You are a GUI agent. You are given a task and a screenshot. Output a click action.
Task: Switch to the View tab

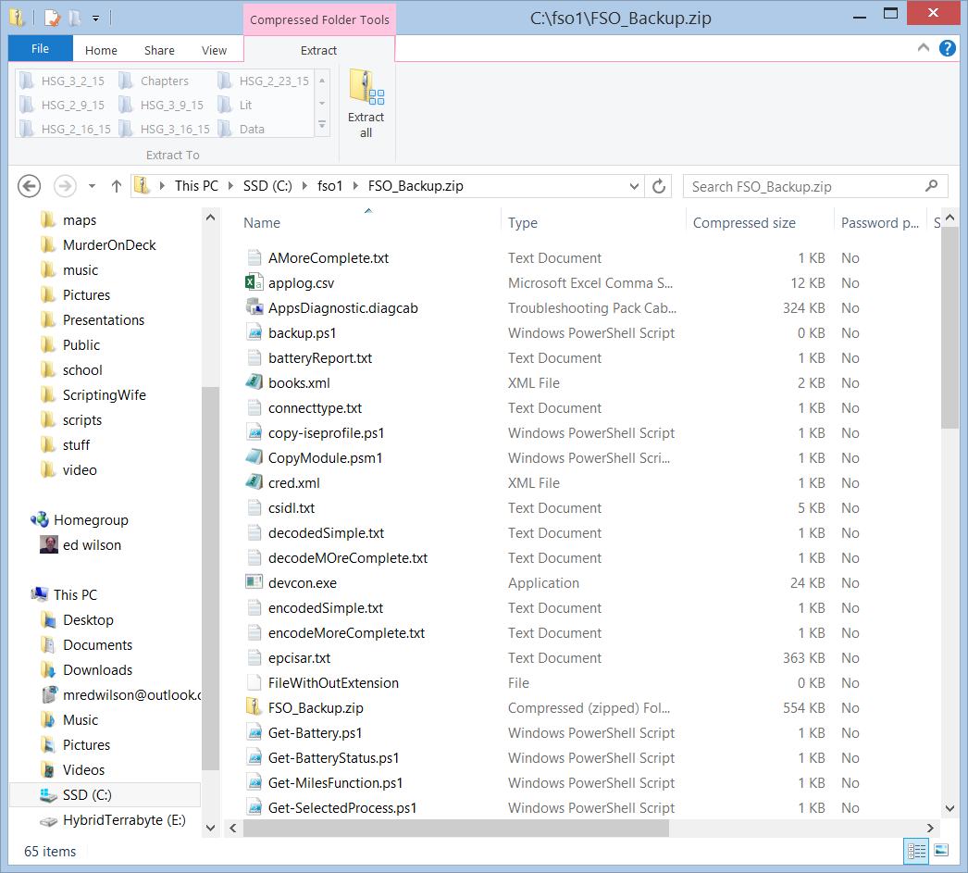[214, 50]
